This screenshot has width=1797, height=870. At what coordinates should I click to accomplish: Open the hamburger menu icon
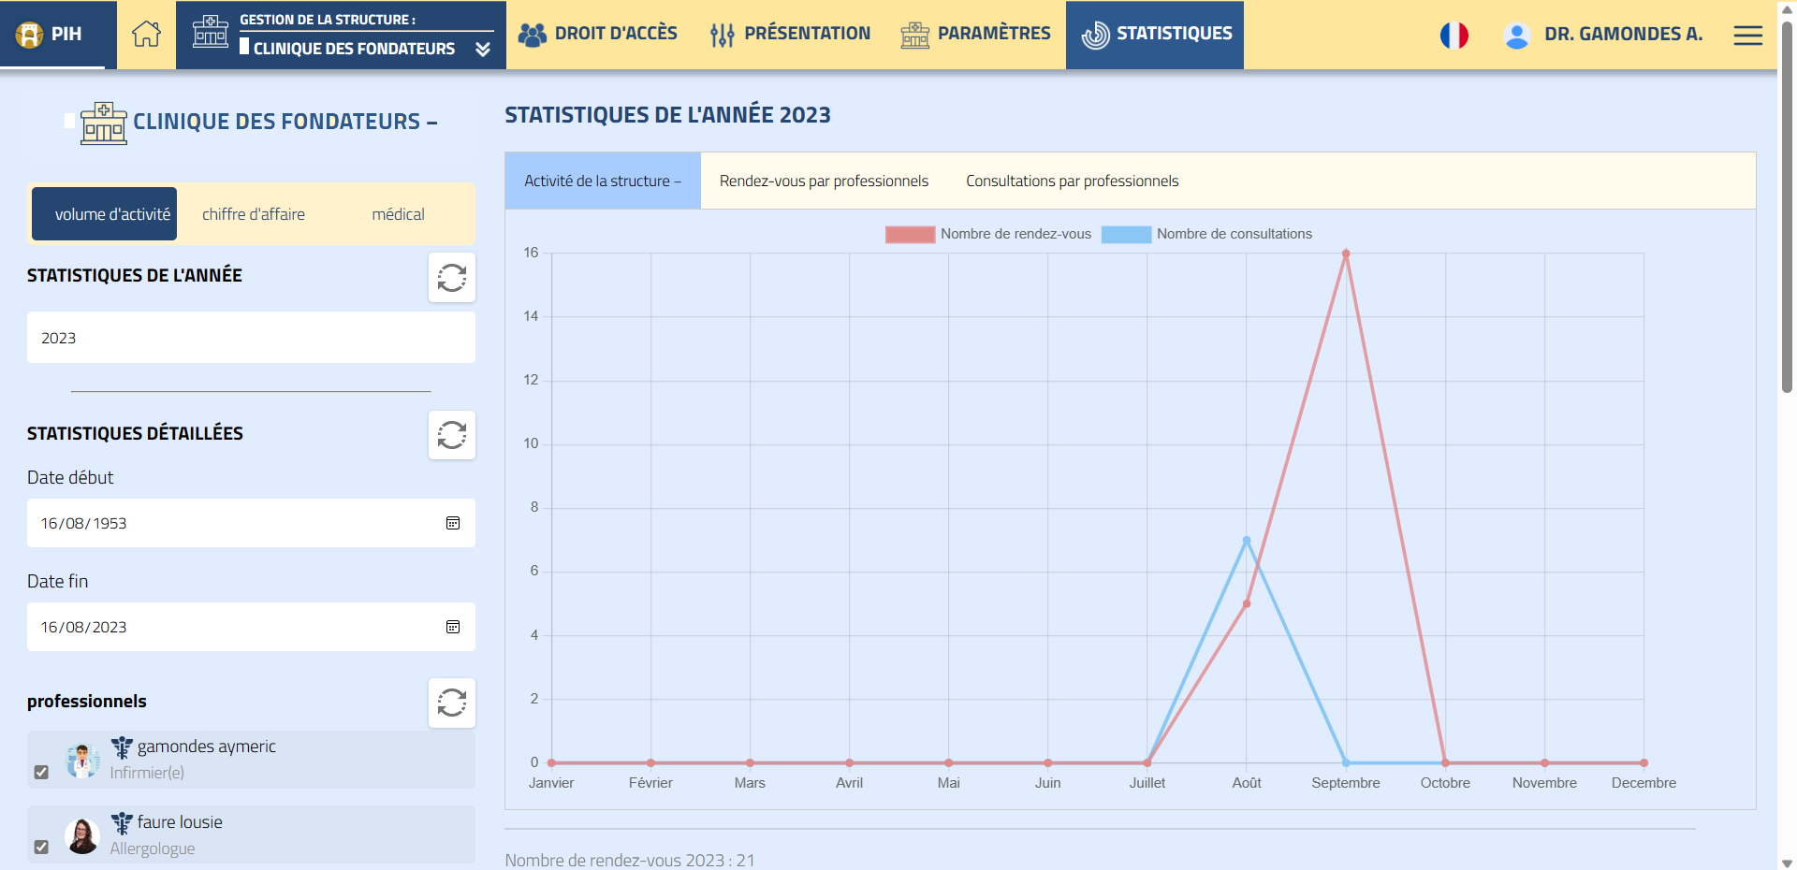click(x=1747, y=36)
